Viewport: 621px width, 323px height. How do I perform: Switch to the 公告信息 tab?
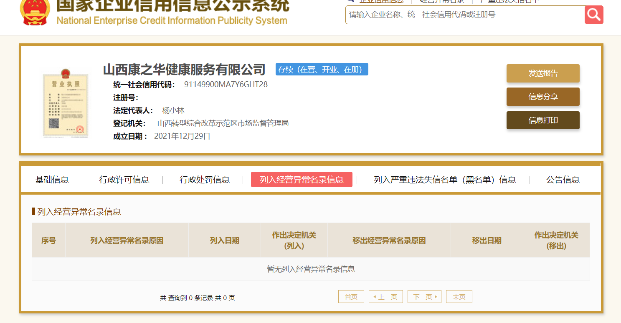click(x=563, y=180)
